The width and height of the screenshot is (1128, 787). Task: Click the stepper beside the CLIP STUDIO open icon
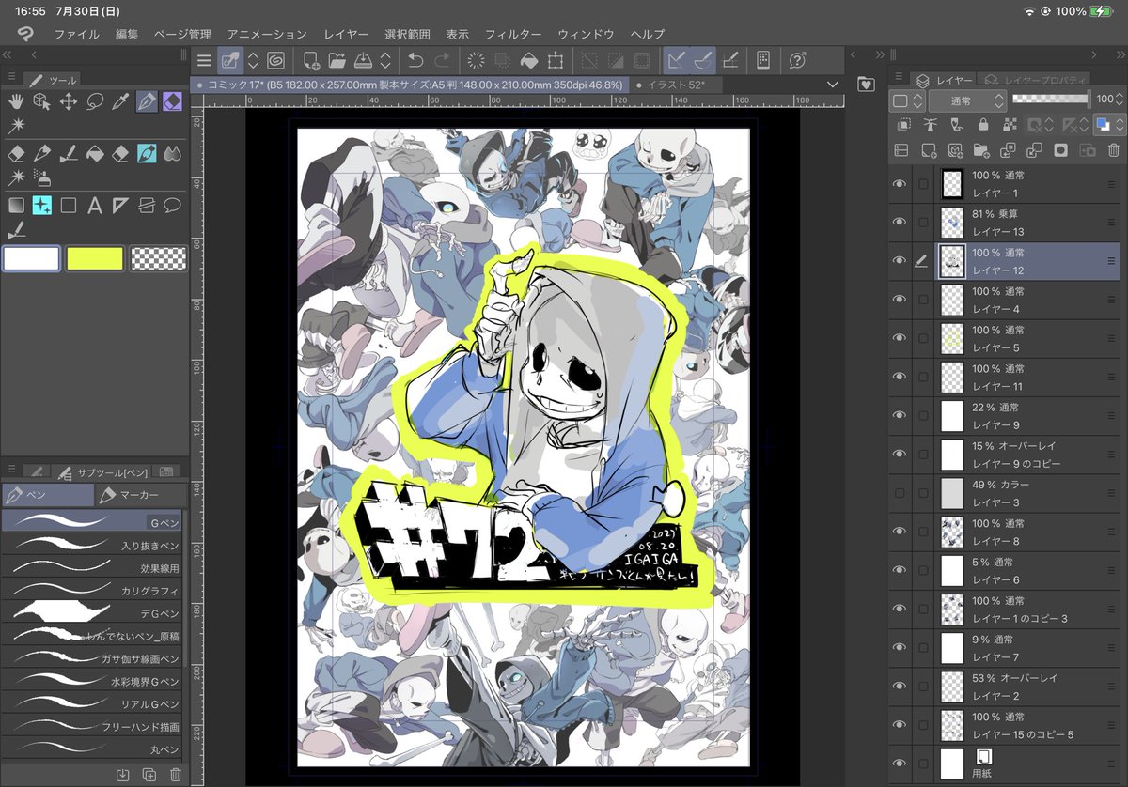pyautogui.click(x=253, y=61)
